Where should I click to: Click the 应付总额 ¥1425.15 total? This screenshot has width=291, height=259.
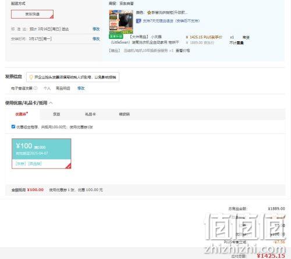tap(271, 256)
